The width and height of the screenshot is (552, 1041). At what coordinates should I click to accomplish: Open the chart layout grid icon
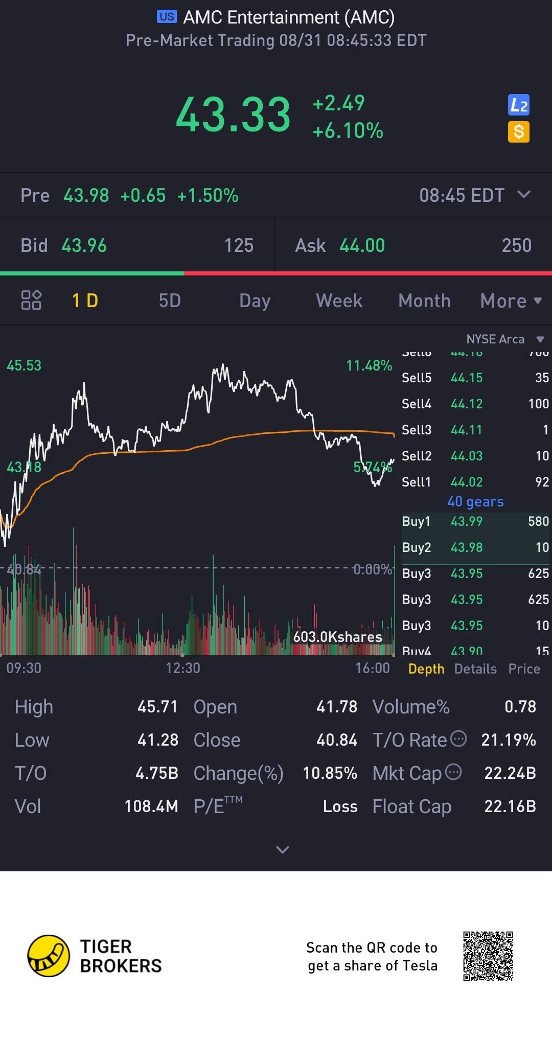[31, 300]
